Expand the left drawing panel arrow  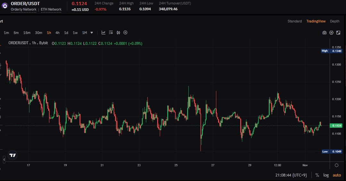pyautogui.click(x=4, y=159)
